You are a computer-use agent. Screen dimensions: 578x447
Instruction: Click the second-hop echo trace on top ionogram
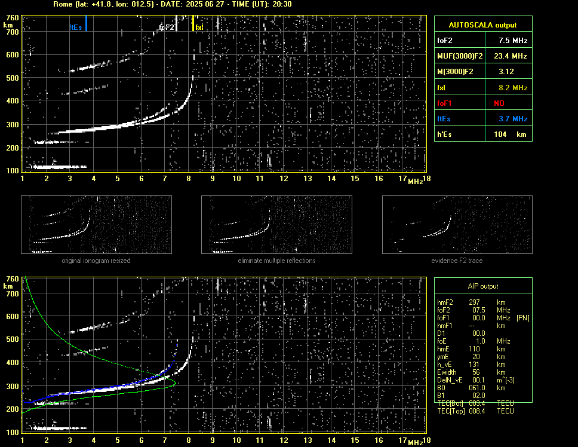90,67
